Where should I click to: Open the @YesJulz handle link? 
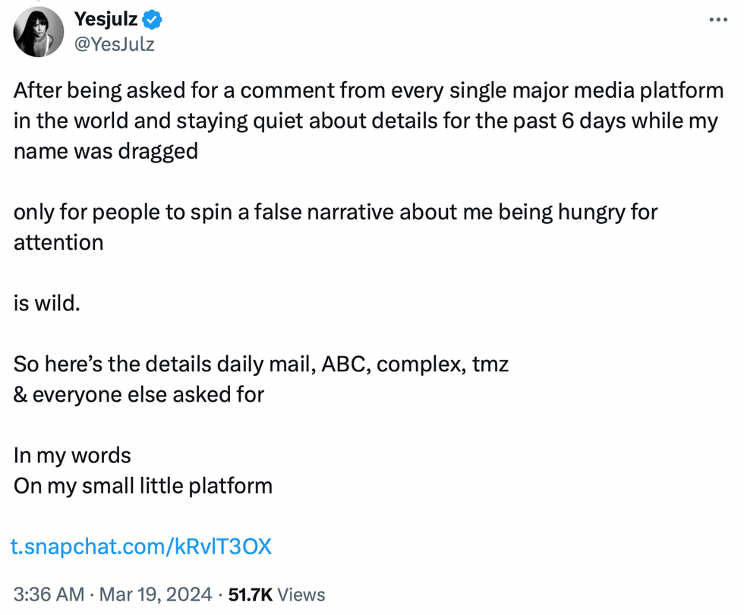coord(115,44)
